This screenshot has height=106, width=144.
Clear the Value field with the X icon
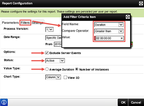(x=122, y=38)
